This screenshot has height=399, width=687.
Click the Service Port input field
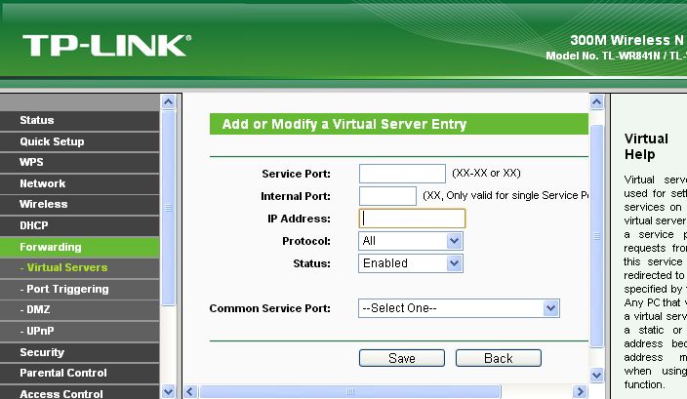[x=402, y=174]
